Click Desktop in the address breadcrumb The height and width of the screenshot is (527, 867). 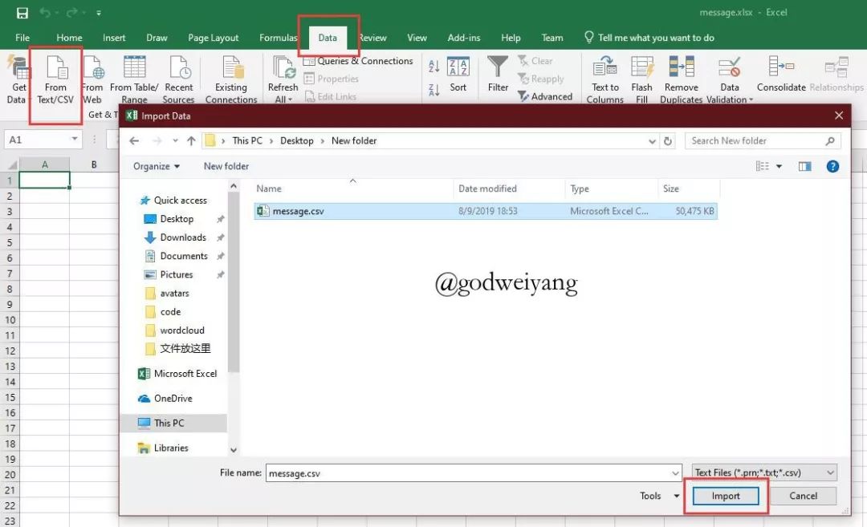pos(296,141)
